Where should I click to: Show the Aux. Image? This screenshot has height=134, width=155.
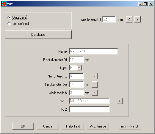click(98, 126)
